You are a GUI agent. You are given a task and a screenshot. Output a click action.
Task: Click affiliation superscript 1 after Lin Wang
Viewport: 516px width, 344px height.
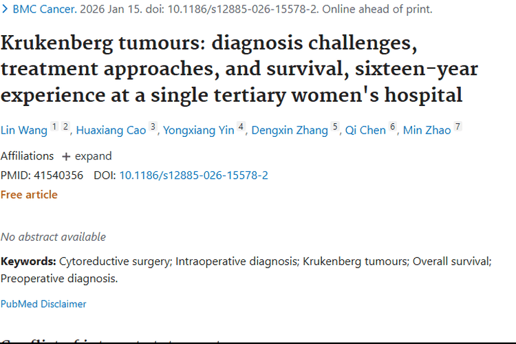[54, 127]
